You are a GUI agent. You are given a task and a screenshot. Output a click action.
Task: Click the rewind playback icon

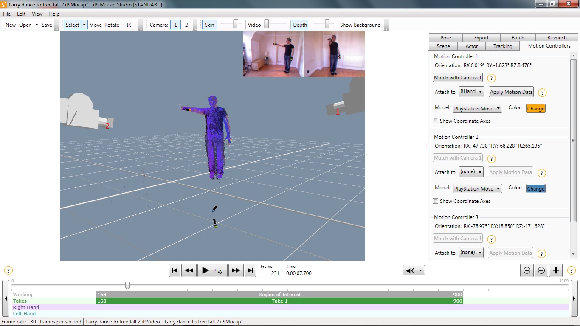coord(189,270)
